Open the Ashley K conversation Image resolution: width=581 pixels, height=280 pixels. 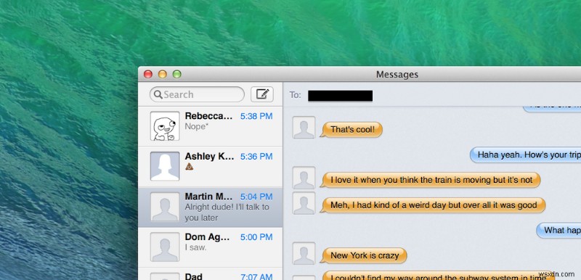point(210,167)
